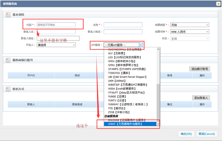Click 添加联系人 button
Screen dimensions: 222x141
(201, 98)
